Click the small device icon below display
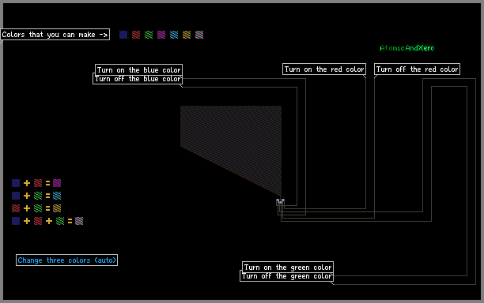 pos(280,202)
